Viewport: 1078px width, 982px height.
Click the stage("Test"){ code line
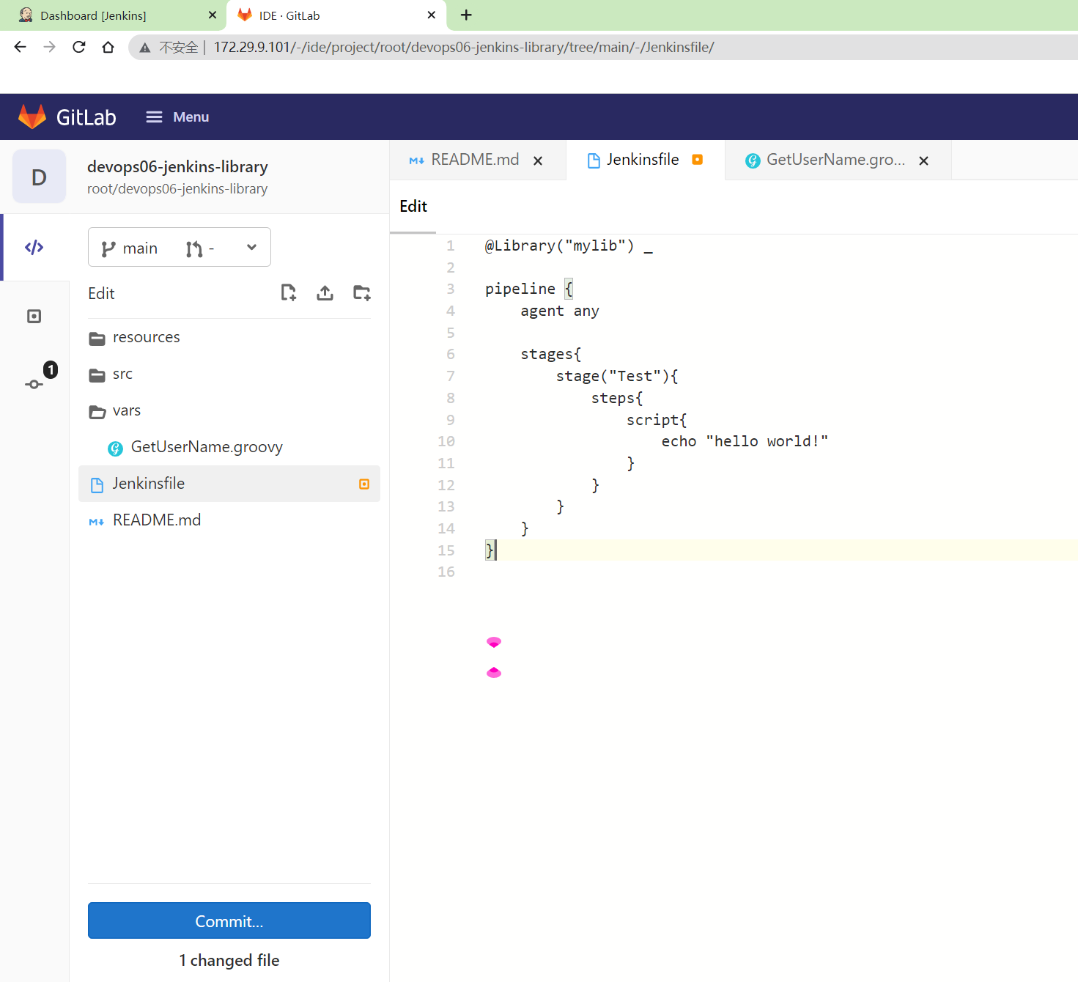(617, 376)
